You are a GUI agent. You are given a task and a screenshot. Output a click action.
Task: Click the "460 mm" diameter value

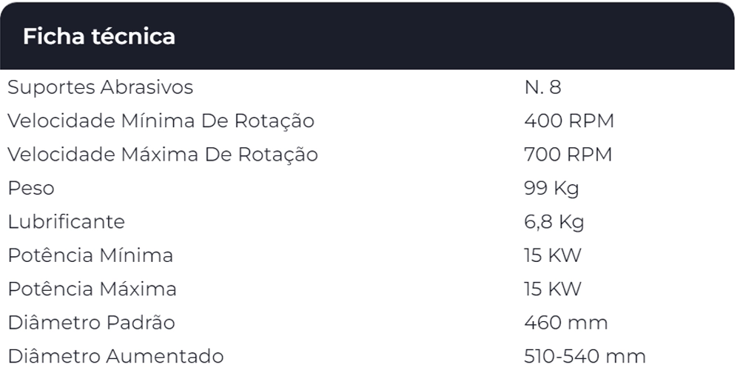[x=565, y=323]
